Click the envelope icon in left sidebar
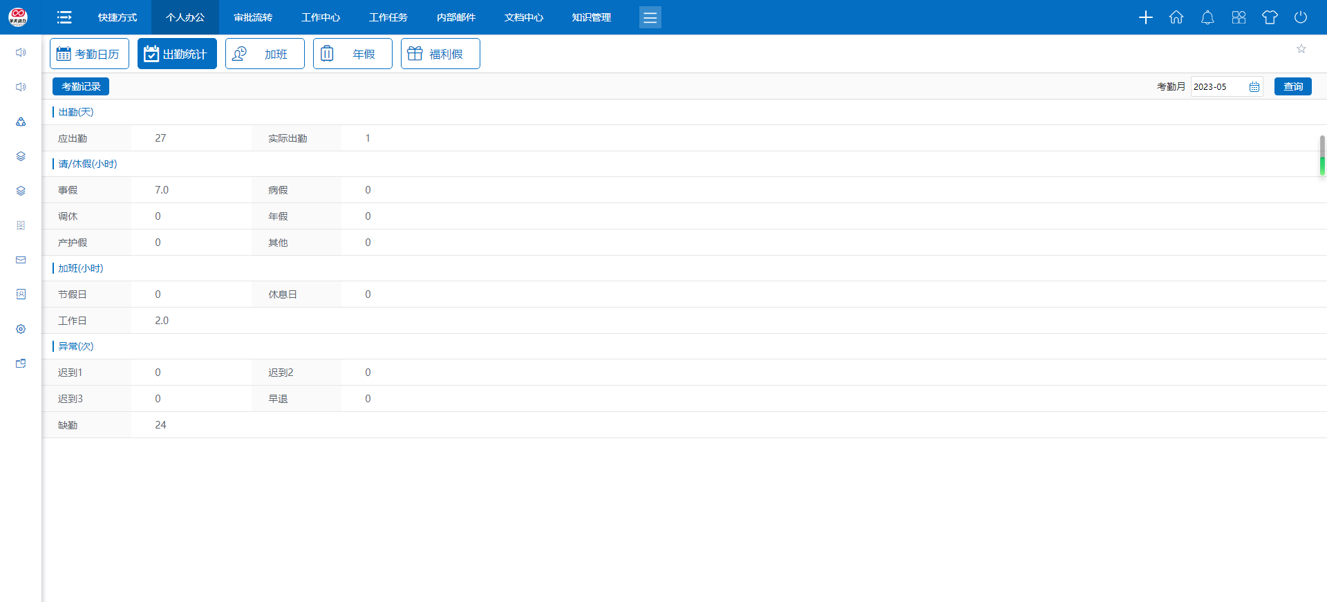 (x=21, y=260)
